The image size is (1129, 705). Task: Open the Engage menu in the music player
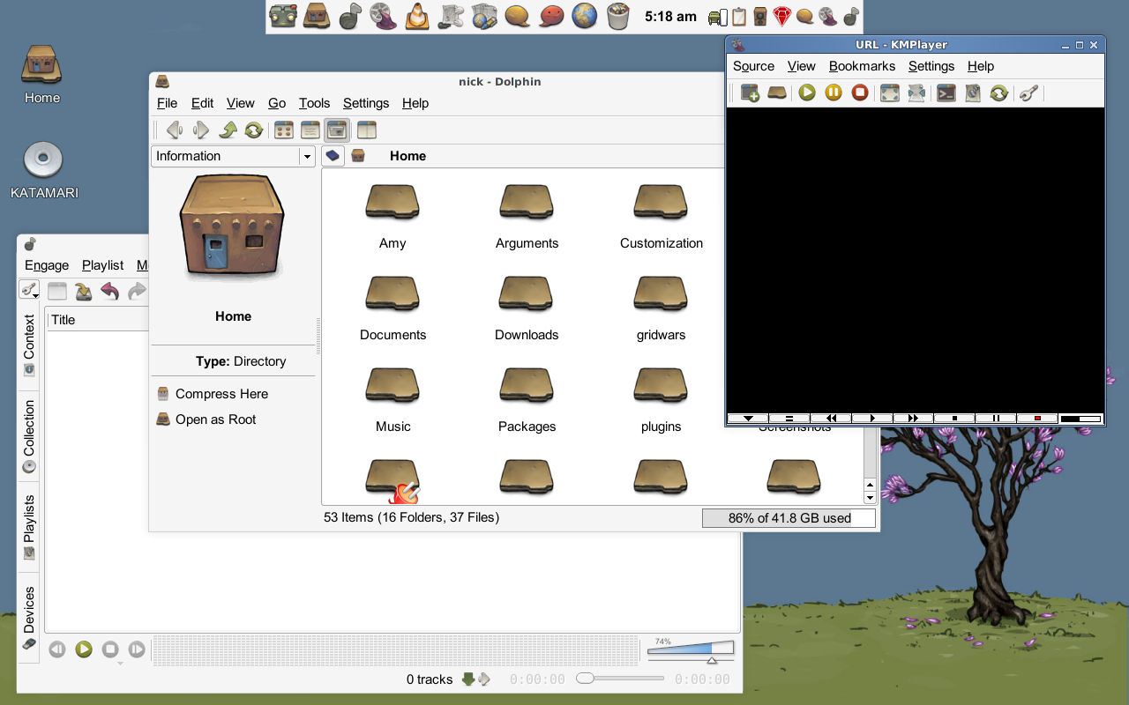[47, 265]
